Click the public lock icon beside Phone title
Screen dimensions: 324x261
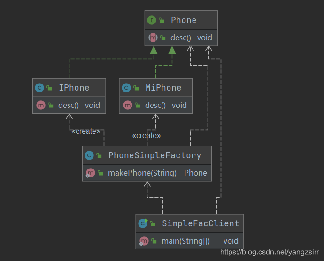[x=162, y=20]
